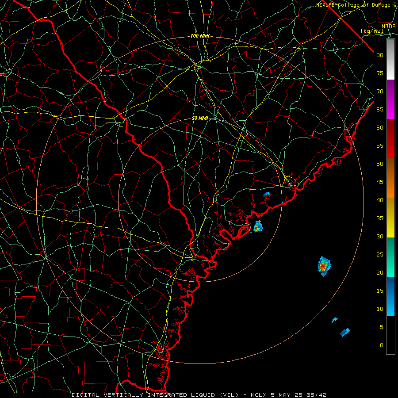Pick the yellow-olive segment of color bar
398x398 pixels.
pos(390,218)
